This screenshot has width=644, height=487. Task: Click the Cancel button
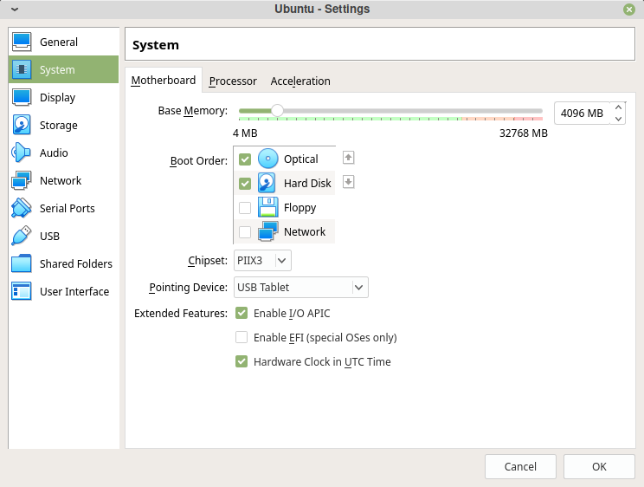[x=520, y=466]
